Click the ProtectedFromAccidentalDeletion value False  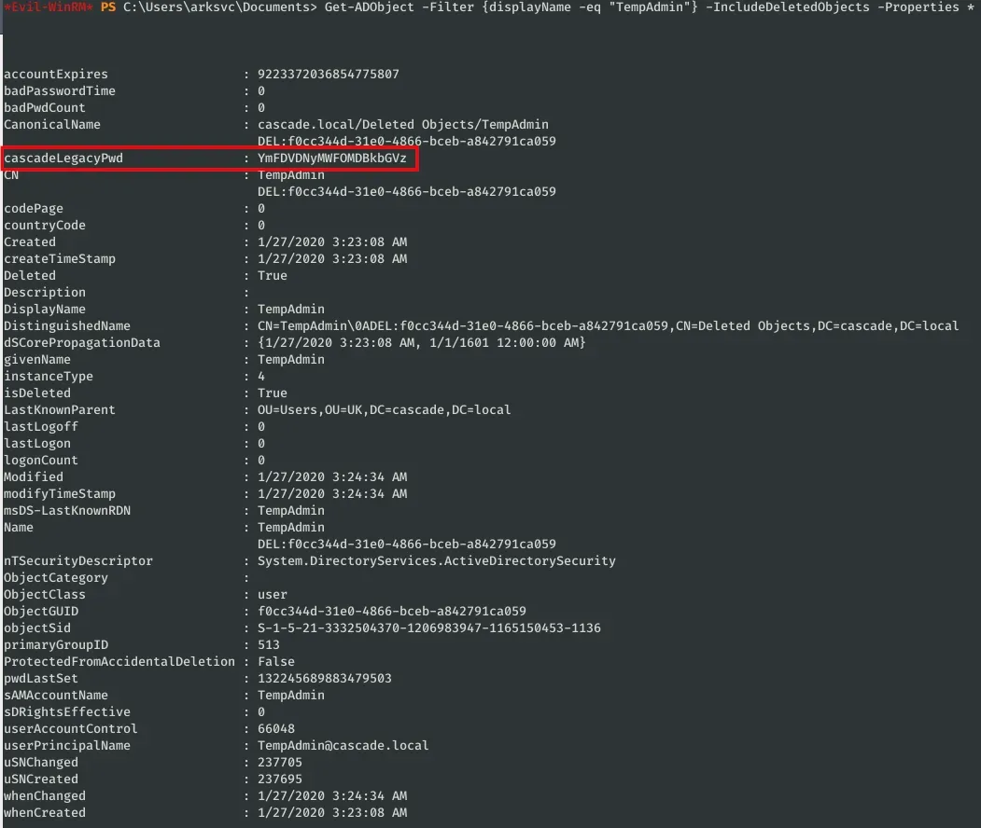point(275,662)
